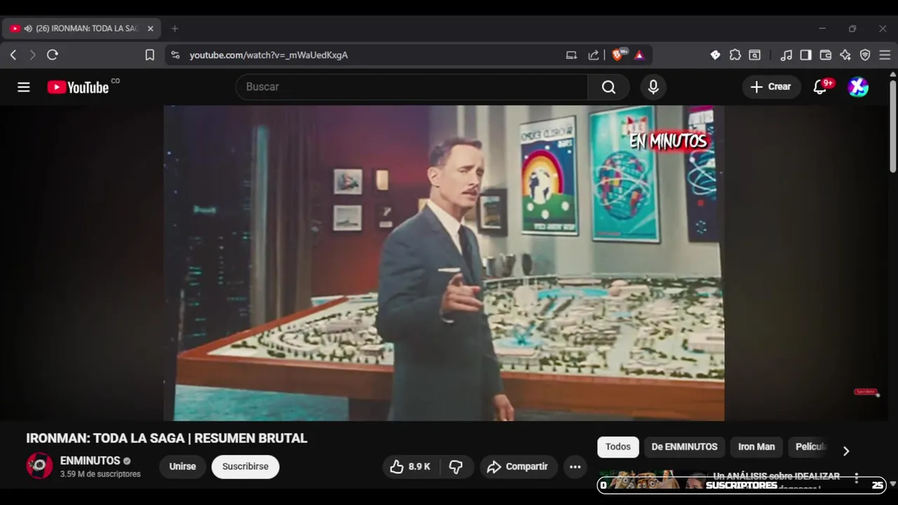Mute tab via speaker icon
This screenshot has width=898, height=505.
[x=28, y=29]
